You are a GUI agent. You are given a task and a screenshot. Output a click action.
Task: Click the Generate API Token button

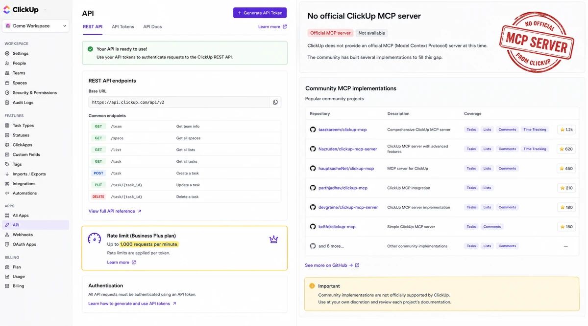[260, 13]
